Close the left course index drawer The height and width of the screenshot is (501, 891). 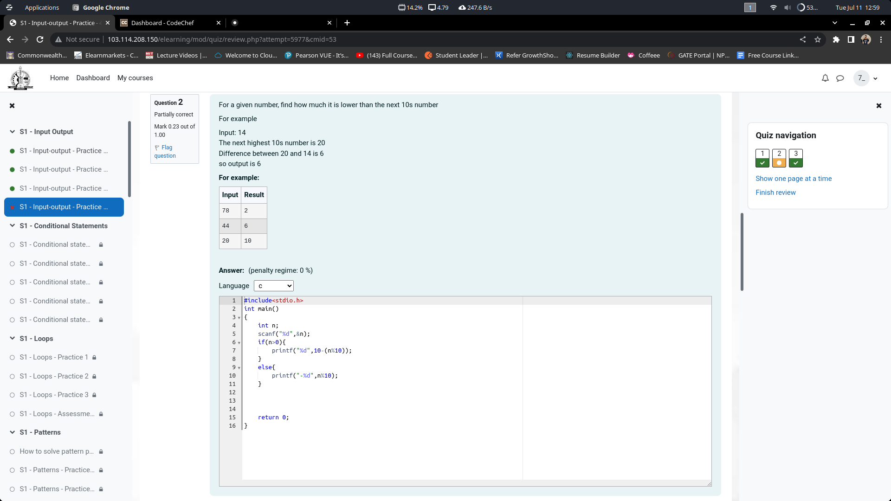point(12,106)
